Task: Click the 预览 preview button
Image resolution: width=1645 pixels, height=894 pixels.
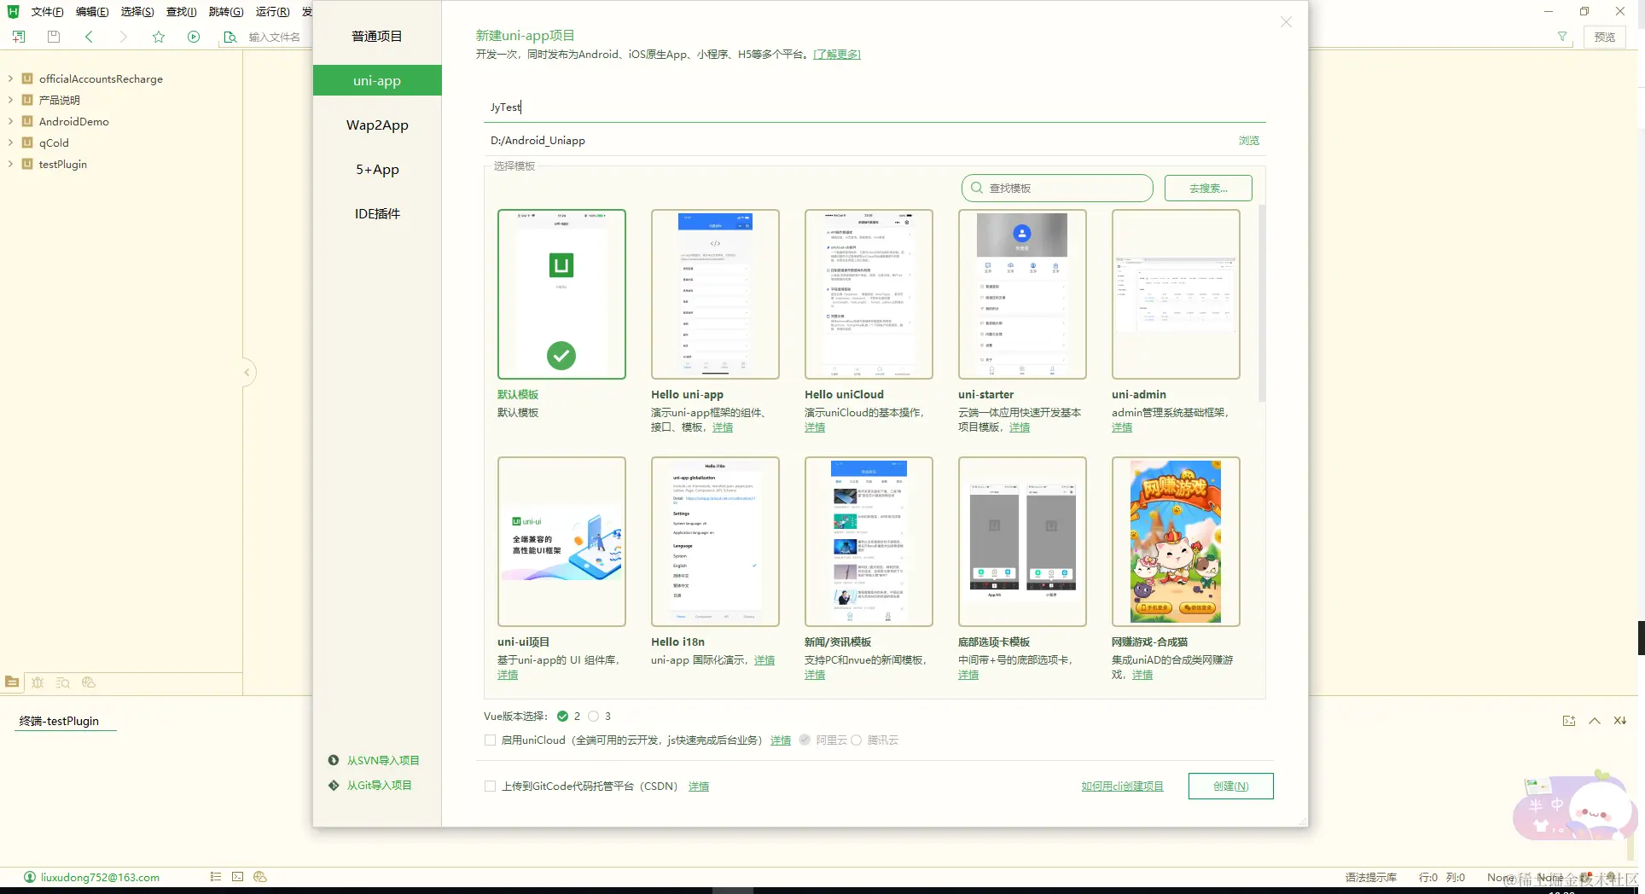Action: (x=1604, y=37)
